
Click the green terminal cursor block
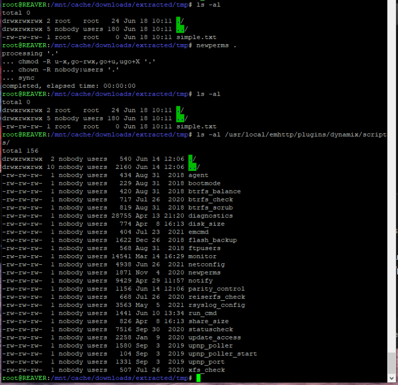tap(199, 378)
